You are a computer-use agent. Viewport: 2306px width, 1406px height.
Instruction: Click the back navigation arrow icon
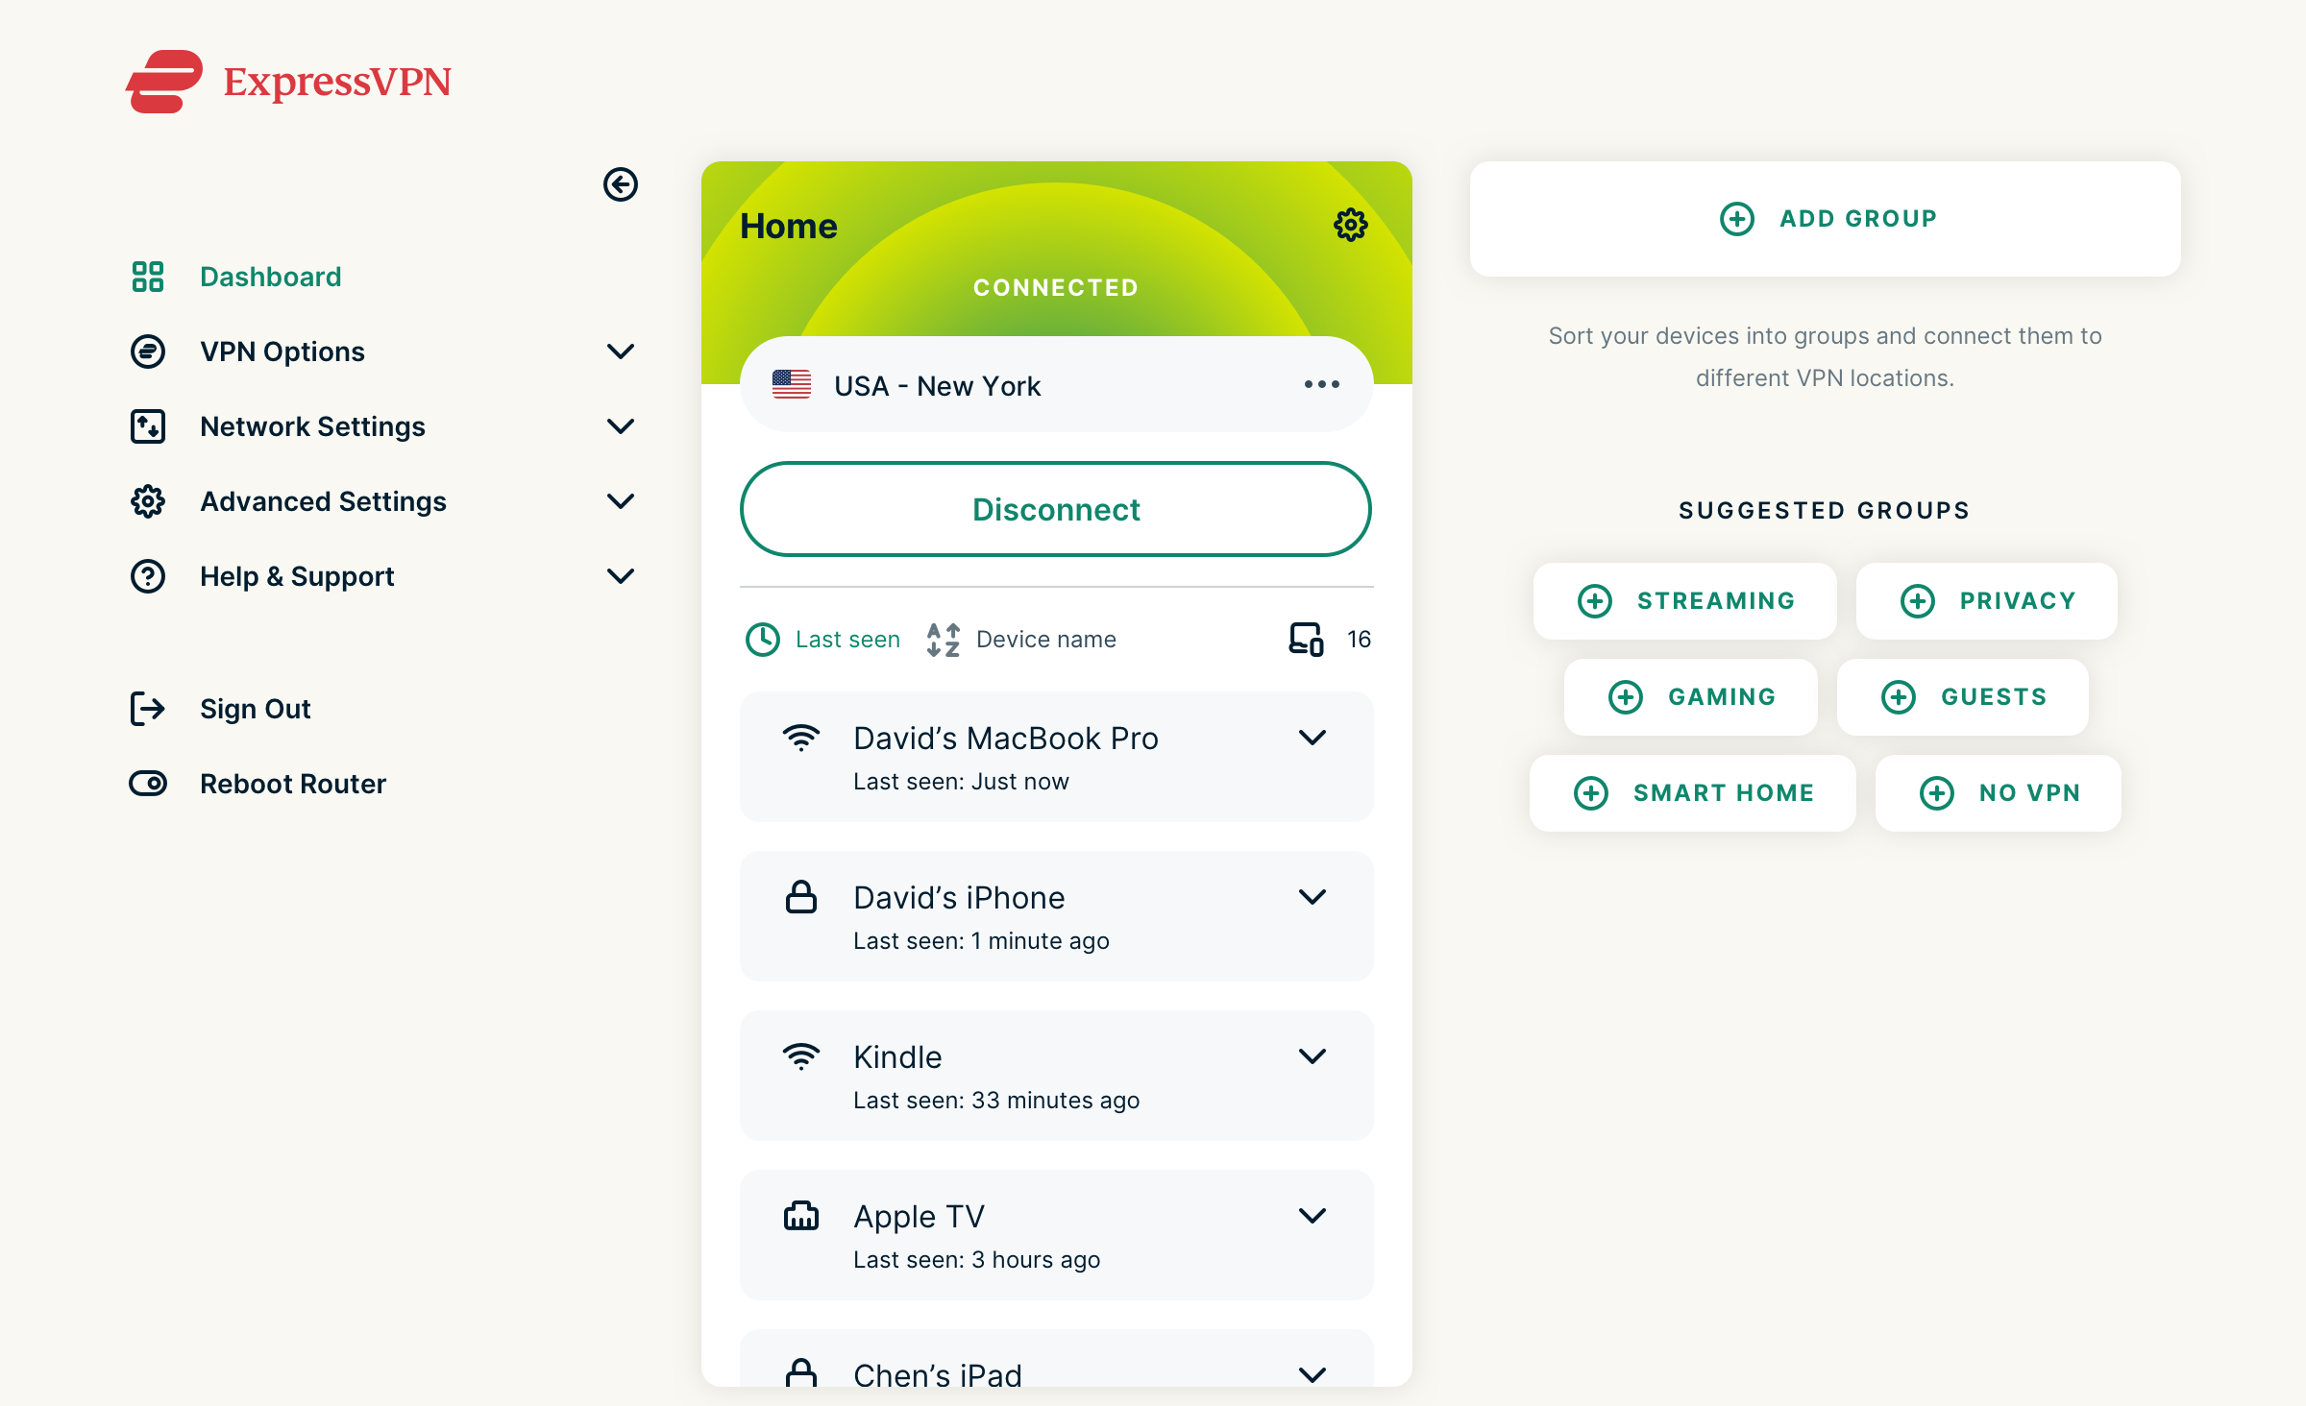[x=621, y=184]
